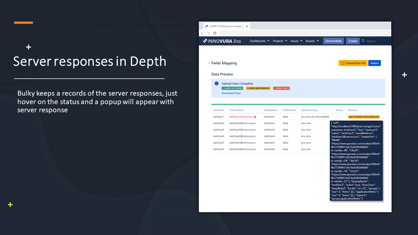Click the Email Address column header
Image resolution: width=418 pixels, height=235 pixels.
(237, 110)
